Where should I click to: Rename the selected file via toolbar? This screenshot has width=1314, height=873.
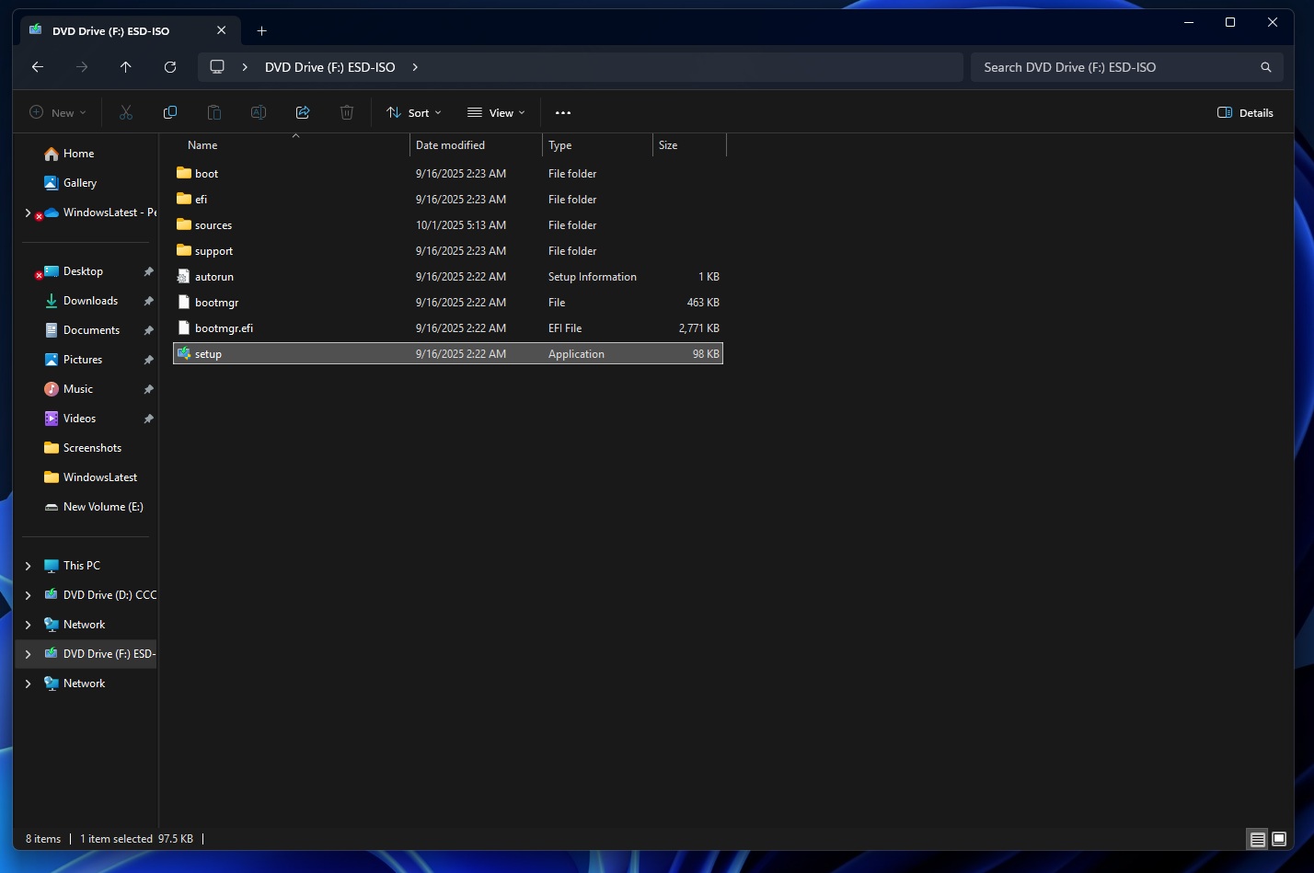click(258, 111)
